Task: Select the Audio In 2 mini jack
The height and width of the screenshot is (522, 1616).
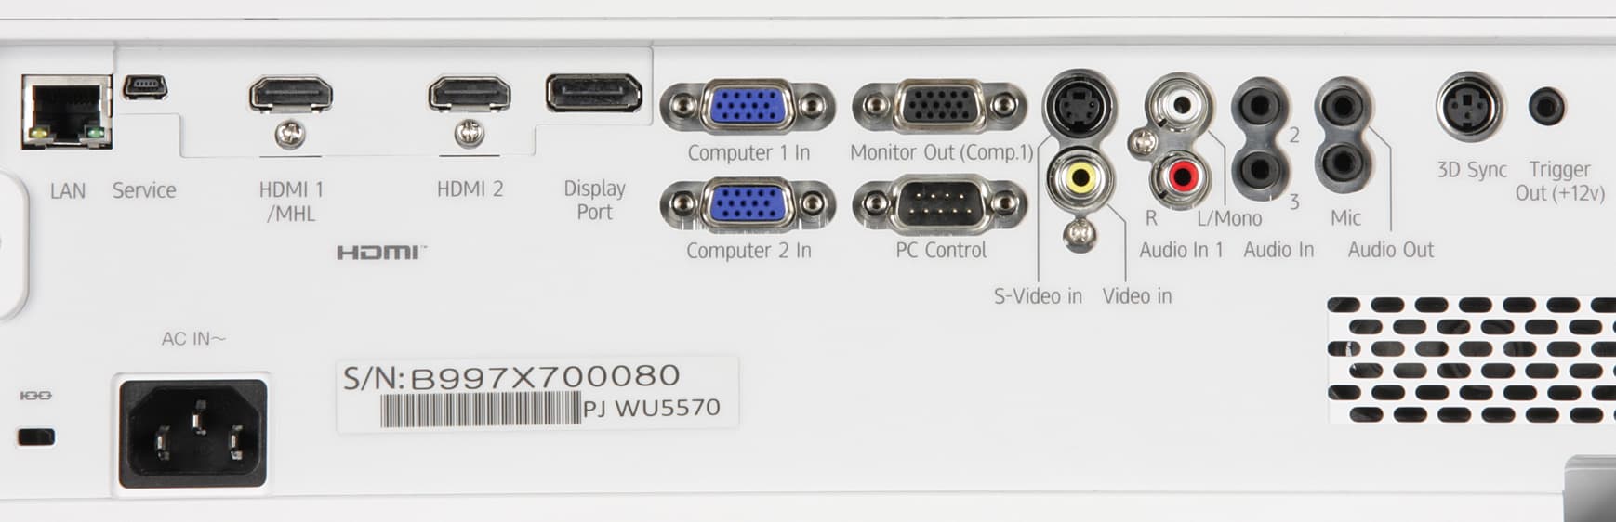Action: tap(1259, 107)
